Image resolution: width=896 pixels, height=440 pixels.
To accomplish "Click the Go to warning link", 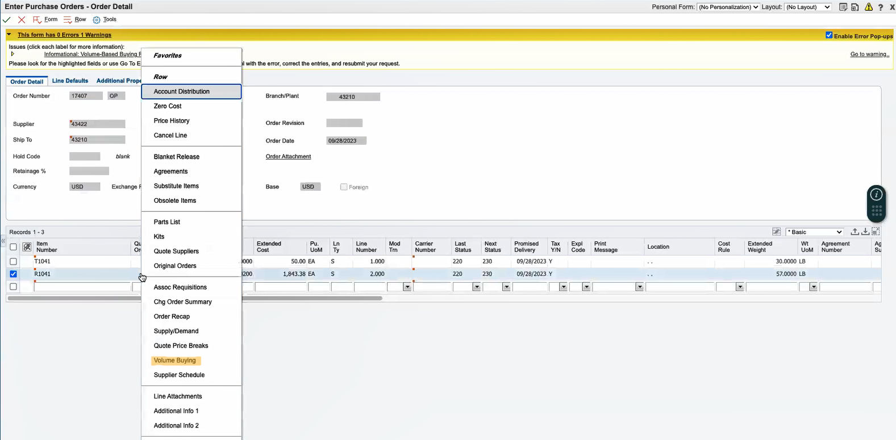I will point(869,55).
